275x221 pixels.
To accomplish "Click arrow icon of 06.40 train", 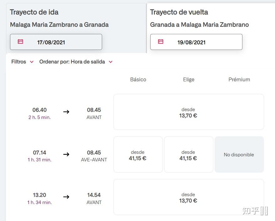I will 66,112.
